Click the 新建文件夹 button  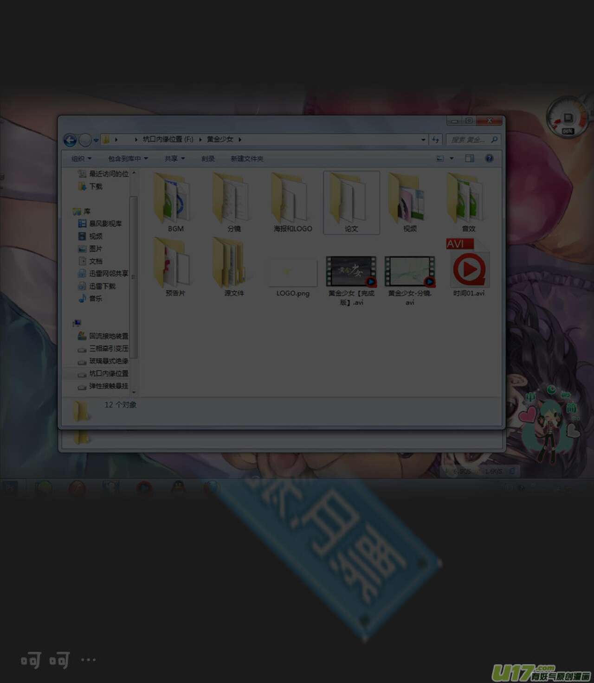[247, 159]
